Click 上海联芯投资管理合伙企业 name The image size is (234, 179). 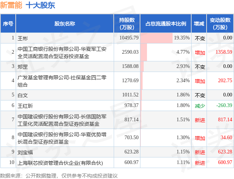pos(60,163)
